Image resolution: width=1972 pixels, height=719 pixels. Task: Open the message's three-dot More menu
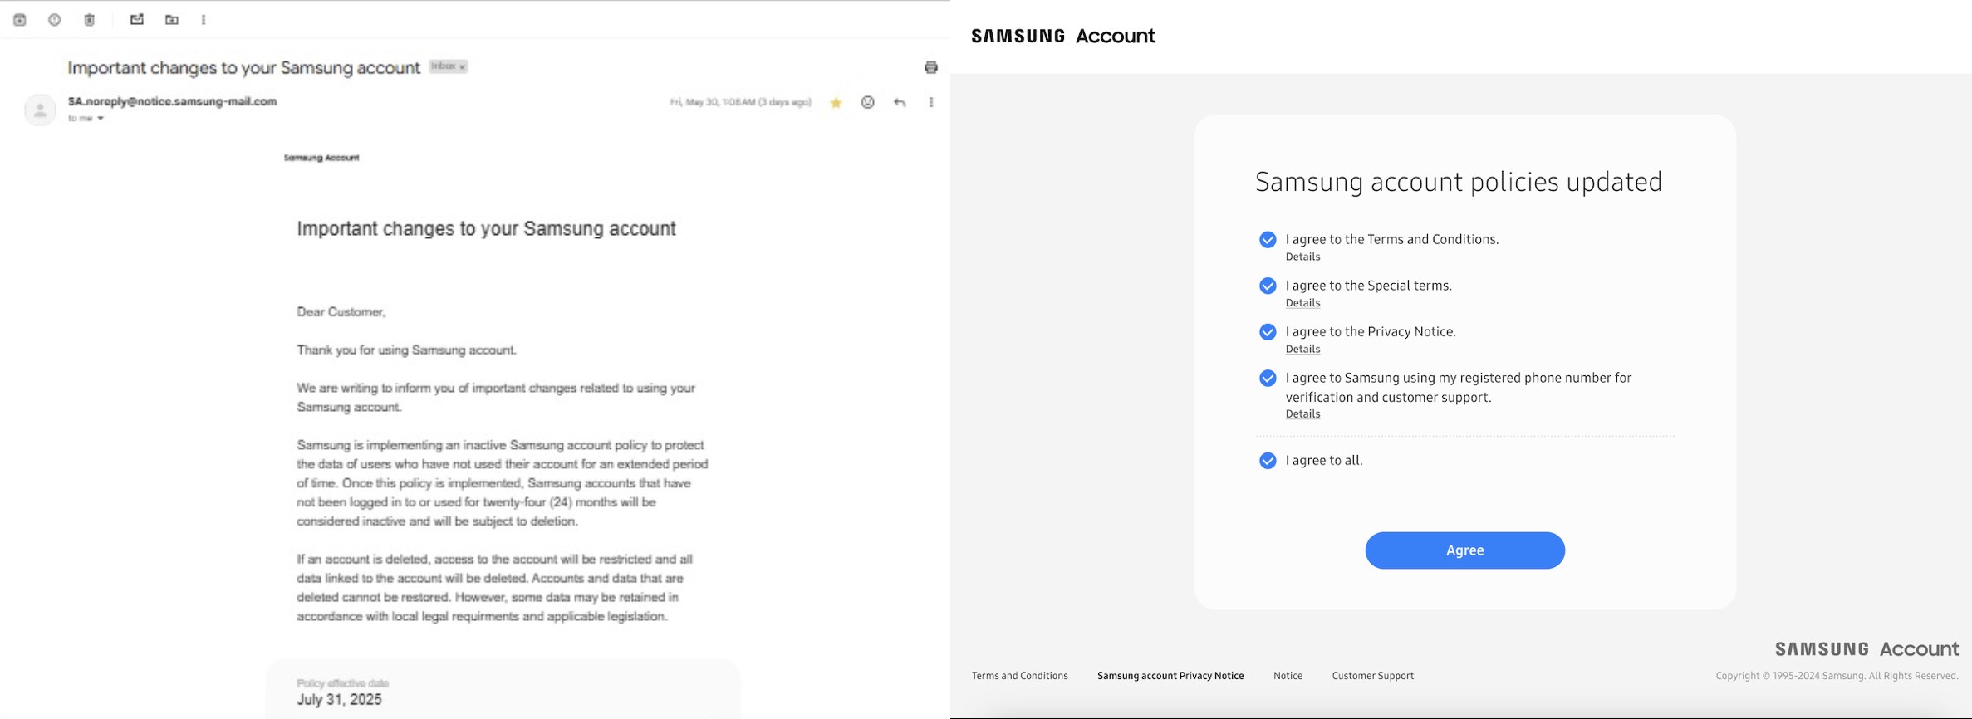[x=931, y=103]
